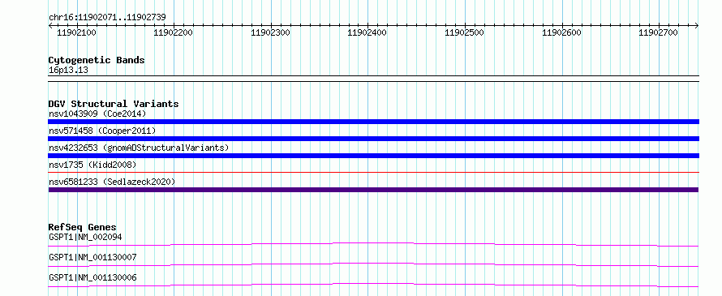Viewport: 722px width, 296px height.
Task: Select the blue bar under nsv571458
Action: pyautogui.click(x=373, y=139)
